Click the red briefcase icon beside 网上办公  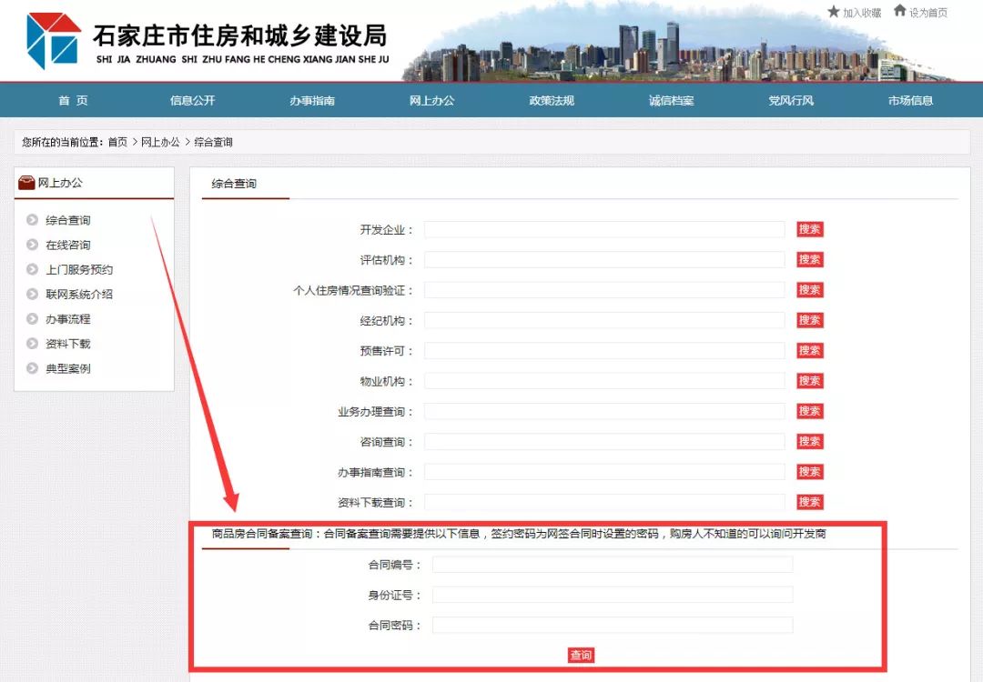pos(26,182)
